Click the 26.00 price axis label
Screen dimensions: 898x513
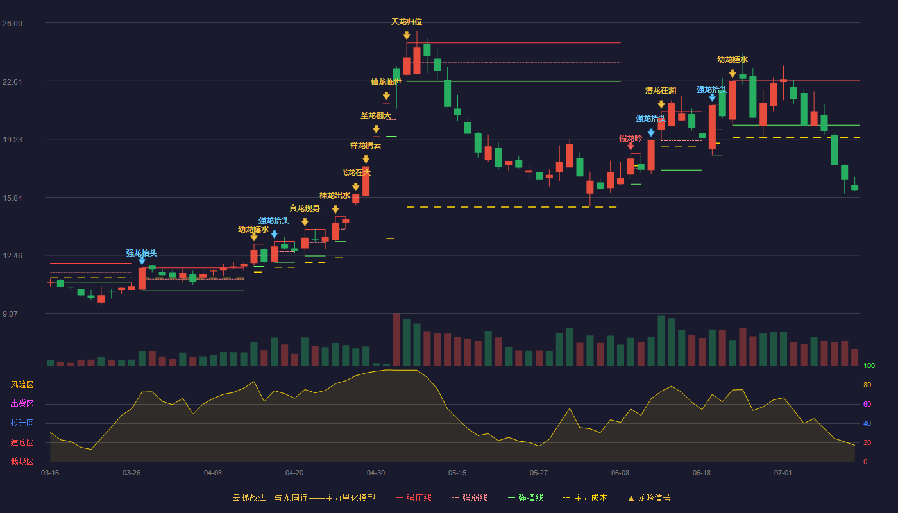pyautogui.click(x=12, y=24)
